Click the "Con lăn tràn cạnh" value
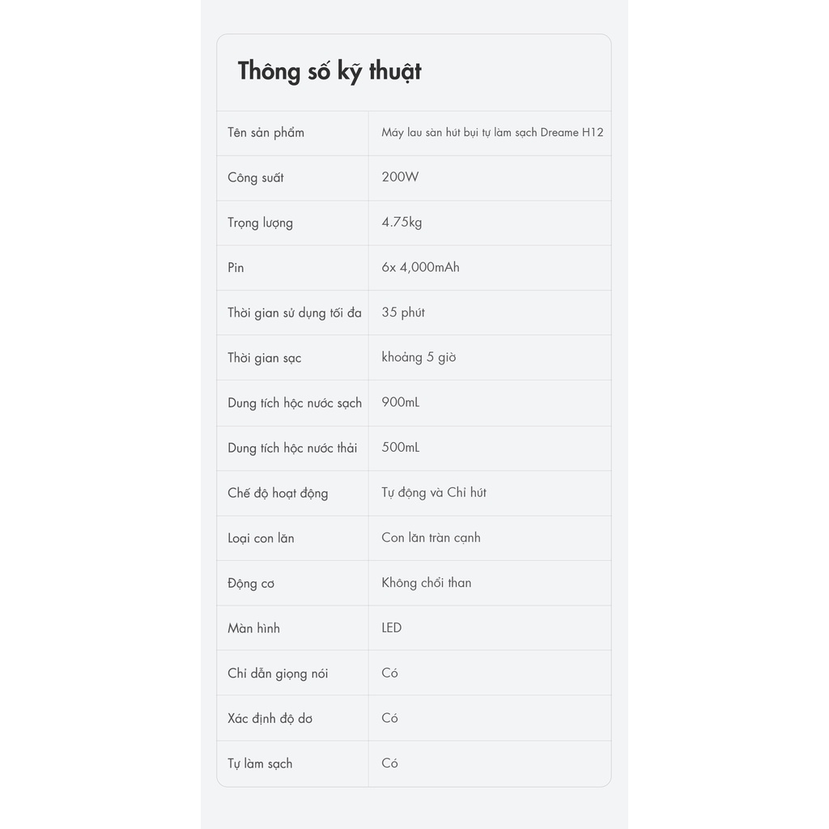 (x=431, y=538)
